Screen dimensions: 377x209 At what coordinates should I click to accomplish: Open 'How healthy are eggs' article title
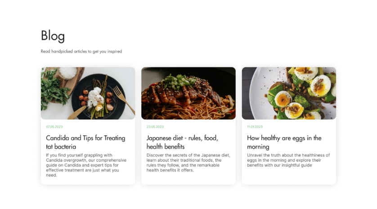pos(284,142)
